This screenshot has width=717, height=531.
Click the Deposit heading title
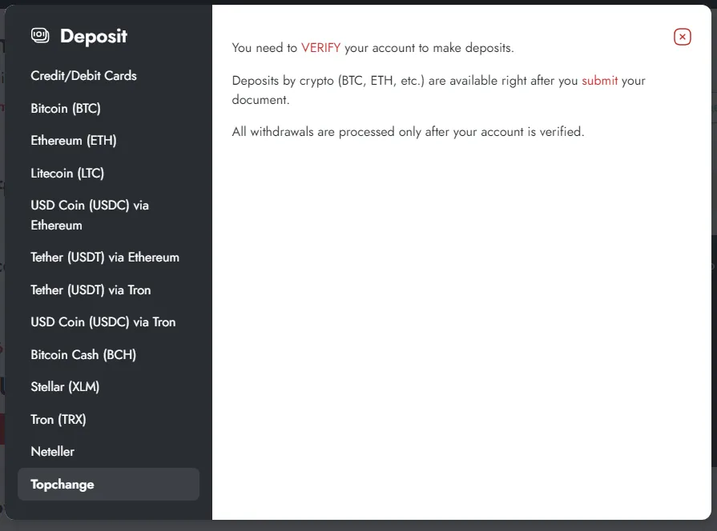pos(94,36)
